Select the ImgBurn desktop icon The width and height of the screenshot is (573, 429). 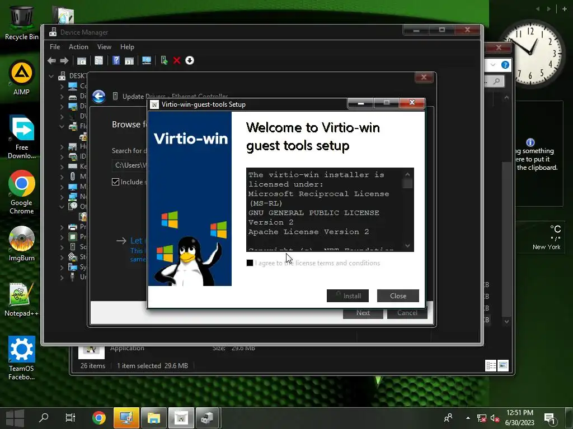click(21, 244)
